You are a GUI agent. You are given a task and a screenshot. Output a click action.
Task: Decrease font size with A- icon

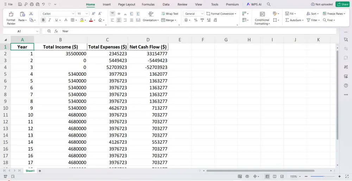100,14
